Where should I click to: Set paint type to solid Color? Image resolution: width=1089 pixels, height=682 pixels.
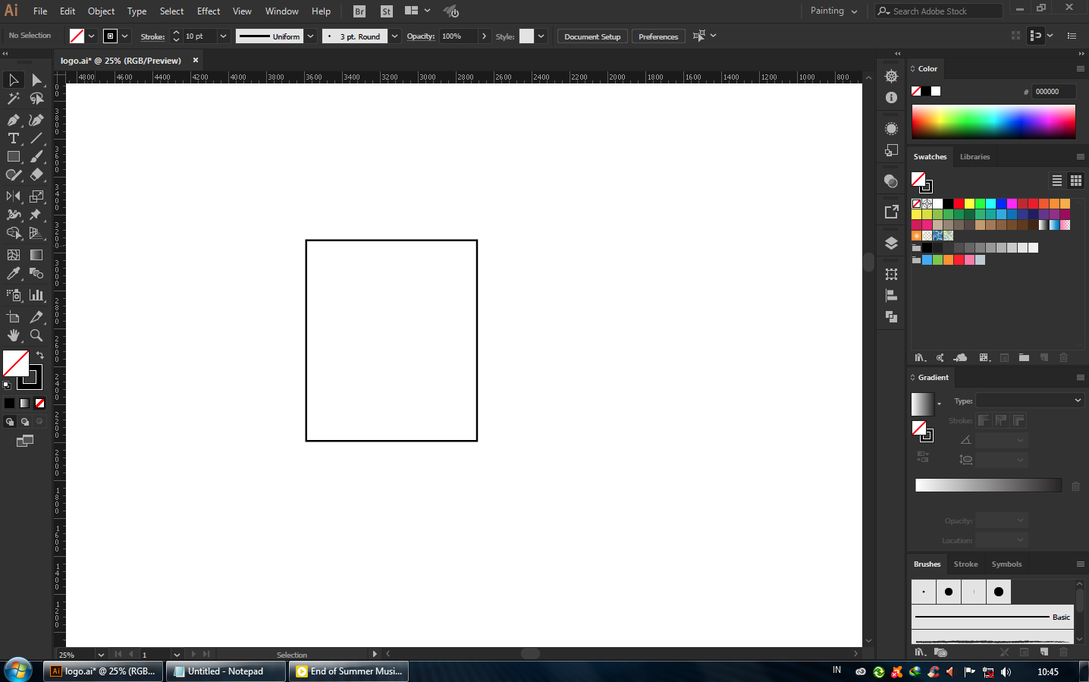click(9, 404)
